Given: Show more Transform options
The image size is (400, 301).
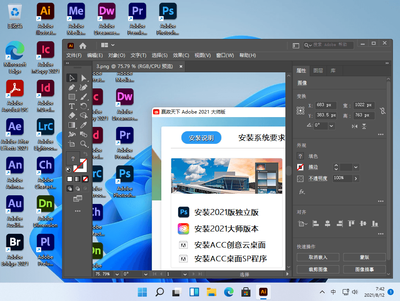Looking at the screenshot, I should tap(381, 134).
